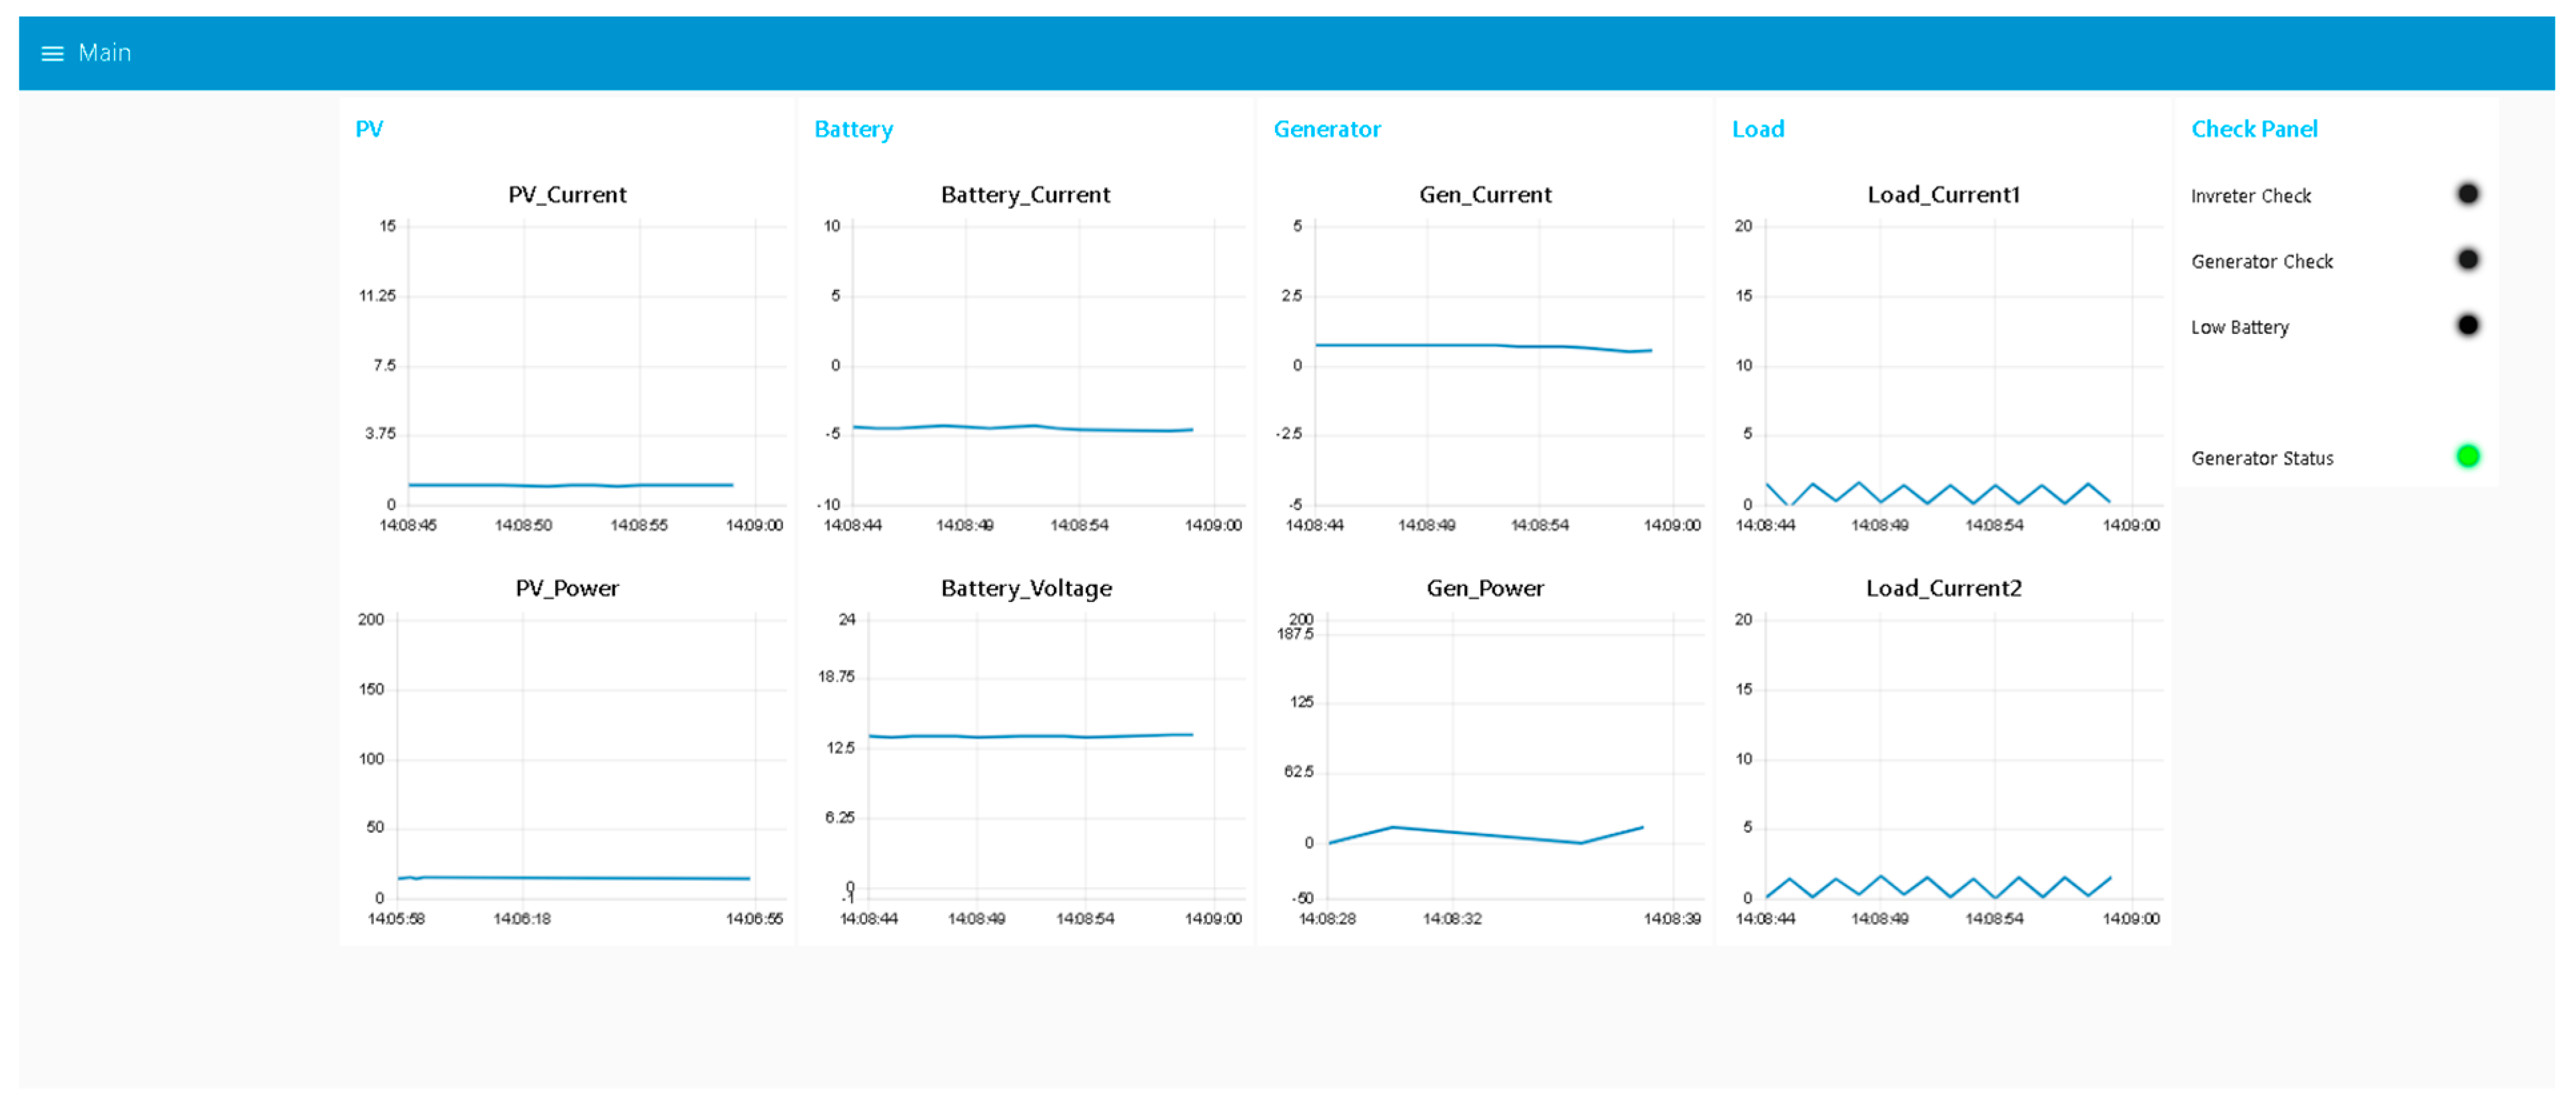Click the Main title in header
Viewport: 2576px width, 1108px height.
(x=104, y=53)
